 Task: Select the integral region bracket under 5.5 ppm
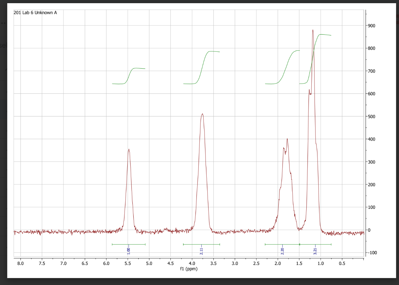pyautogui.click(x=128, y=244)
